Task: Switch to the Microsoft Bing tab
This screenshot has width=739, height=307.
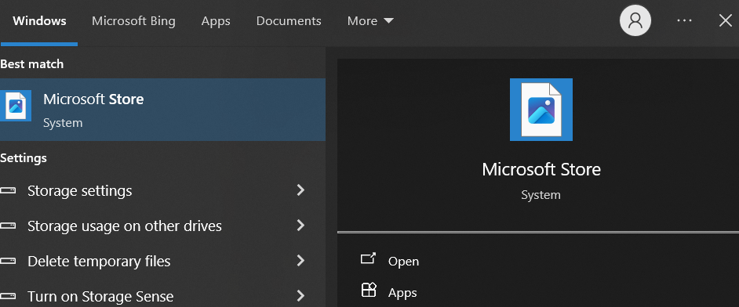Action: tap(133, 20)
